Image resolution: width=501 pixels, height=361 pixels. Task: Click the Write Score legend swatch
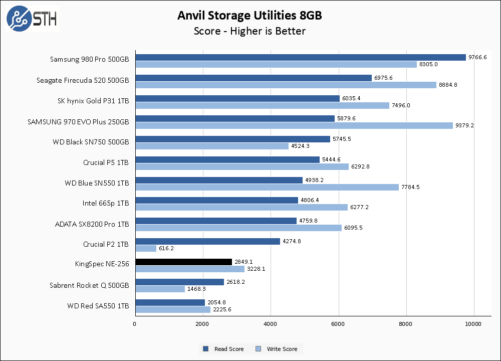tap(258, 349)
